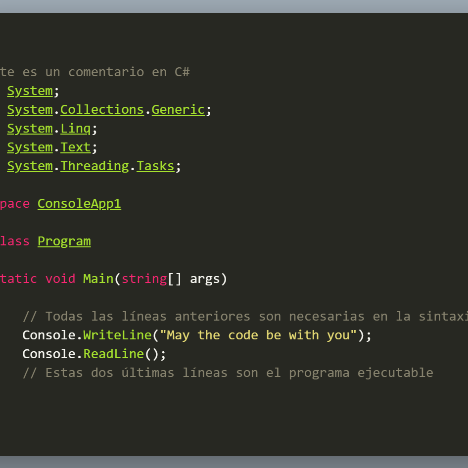Click the ReadLine method call
This screenshot has height=468, width=468.
[113, 354]
